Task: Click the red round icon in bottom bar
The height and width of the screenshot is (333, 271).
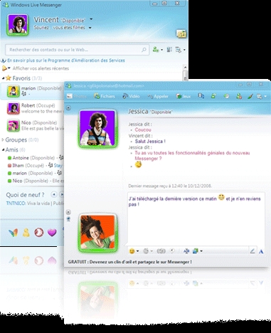Action: 39,233
